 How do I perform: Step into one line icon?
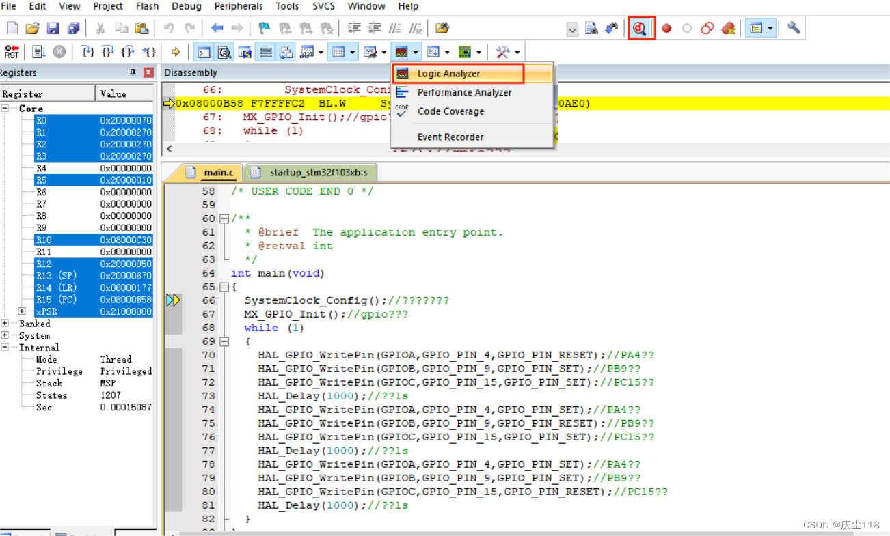(x=87, y=52)
